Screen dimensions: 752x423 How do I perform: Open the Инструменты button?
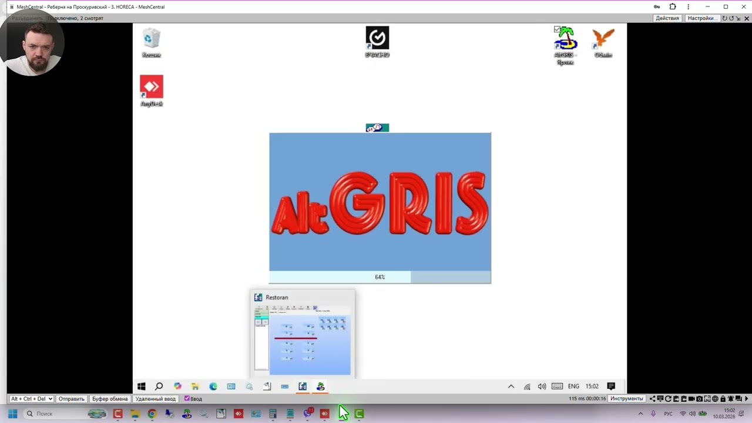pyautogui.click(x=627, y=399)
